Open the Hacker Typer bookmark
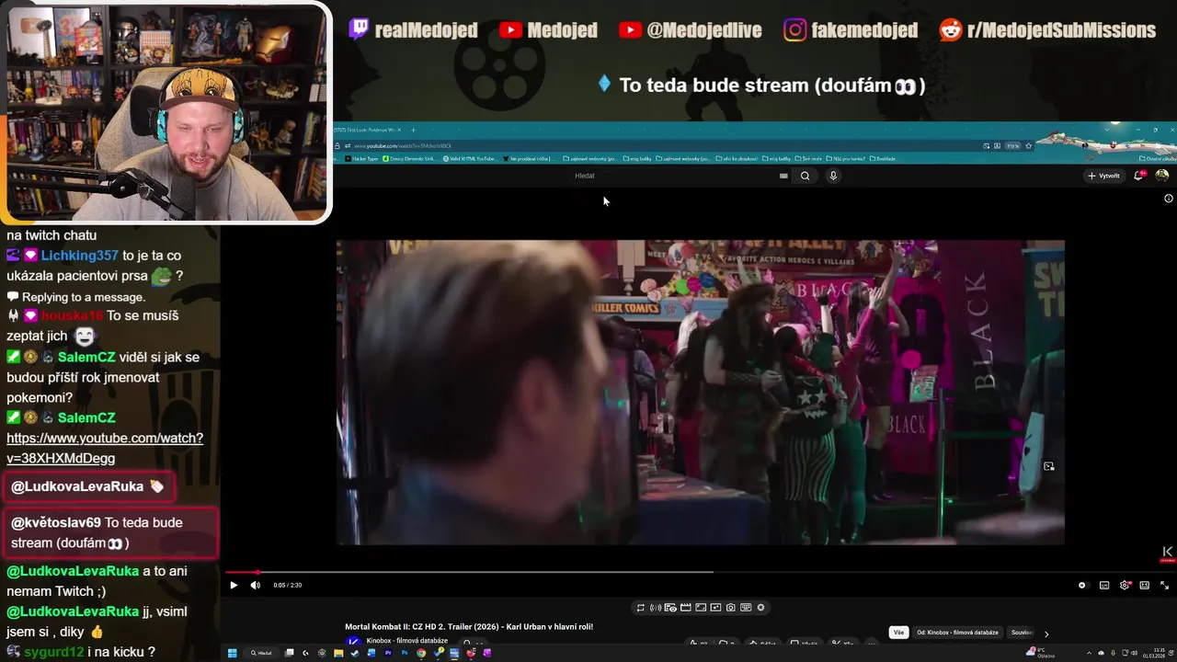 [361, 158]
